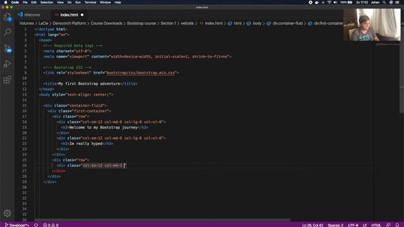Expand Course Downloads breadcrumb

click(107, 23)
